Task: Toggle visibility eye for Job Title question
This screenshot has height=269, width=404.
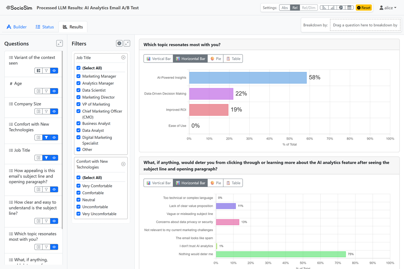Action: tap(54, 158)
